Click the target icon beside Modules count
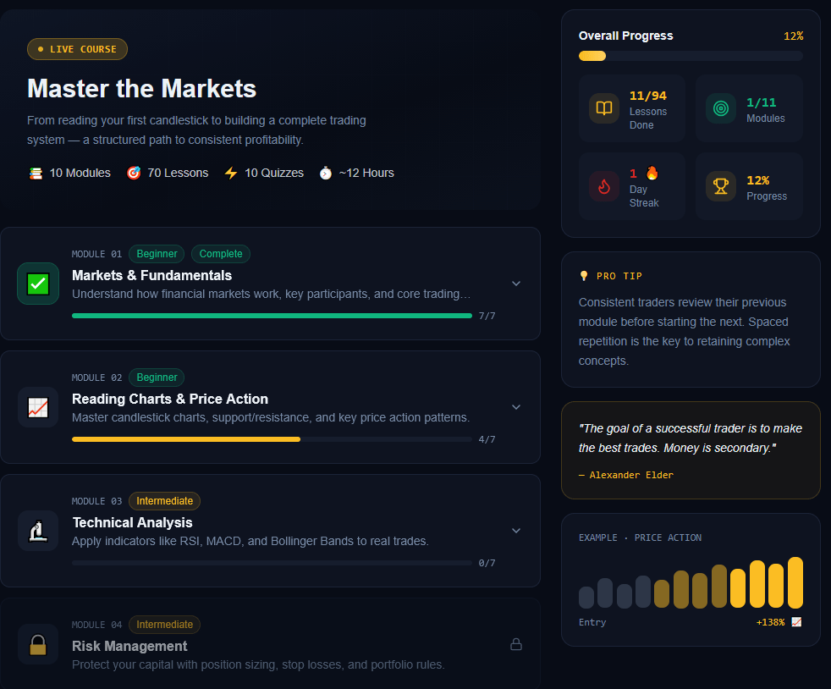The height and width of the screenshot is (689, 831). click(x=721, y=108)
